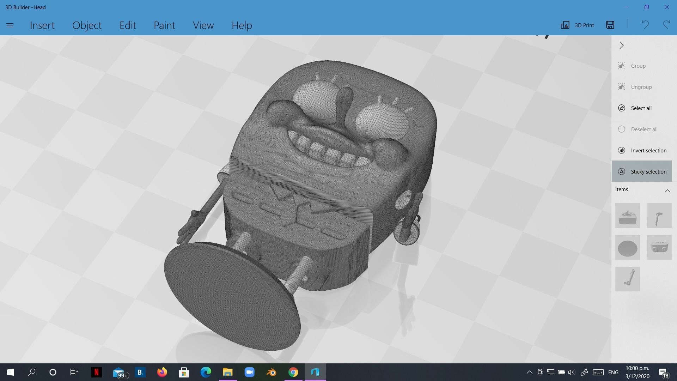Open Blender from the taskbar

(x=271, y=372)
